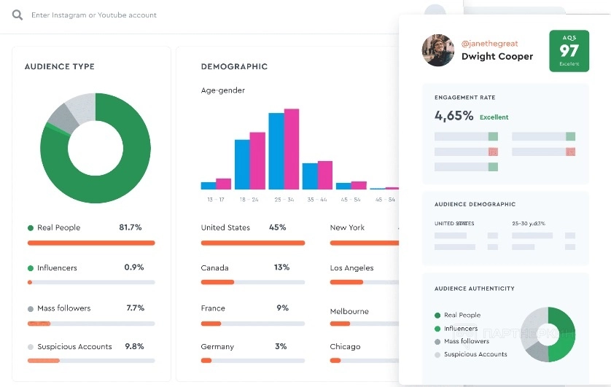Select the Influencers legend dot in Audience Type
This screenshot has height=387, width=611.
[x=31, y=268]
